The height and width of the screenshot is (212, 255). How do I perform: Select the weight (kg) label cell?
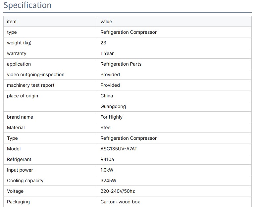[x=19, y=43]
